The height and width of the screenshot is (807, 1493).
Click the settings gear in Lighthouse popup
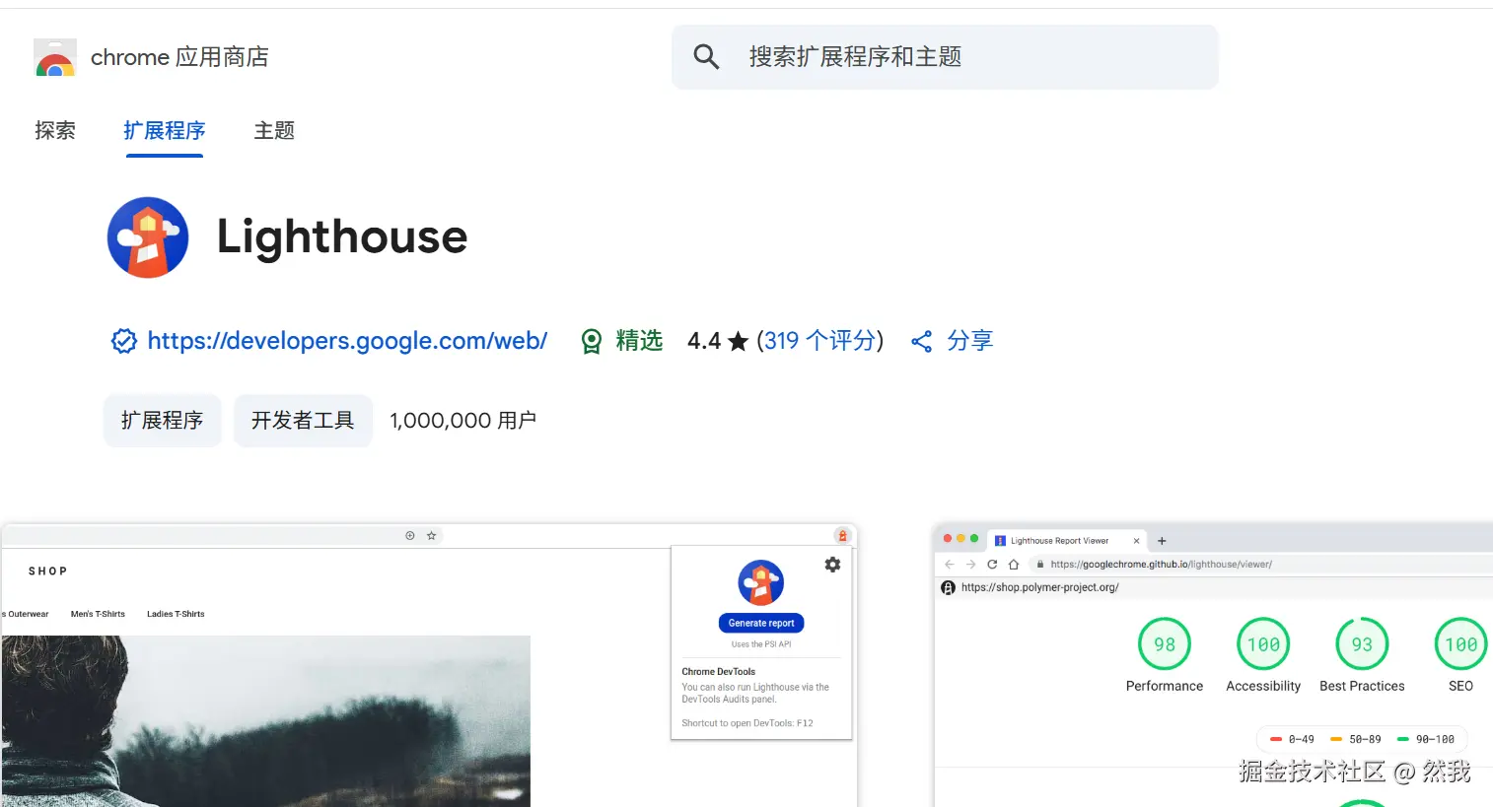[832, 565]
